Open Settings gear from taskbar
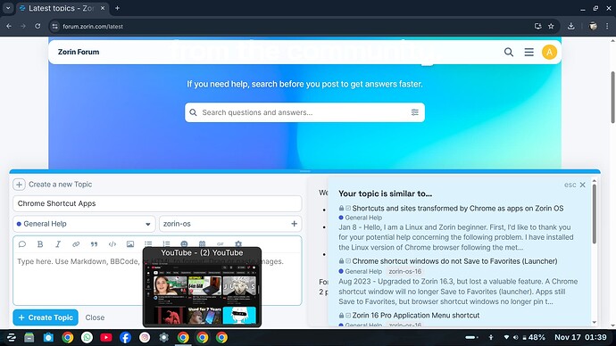 (x=164, y=337)
